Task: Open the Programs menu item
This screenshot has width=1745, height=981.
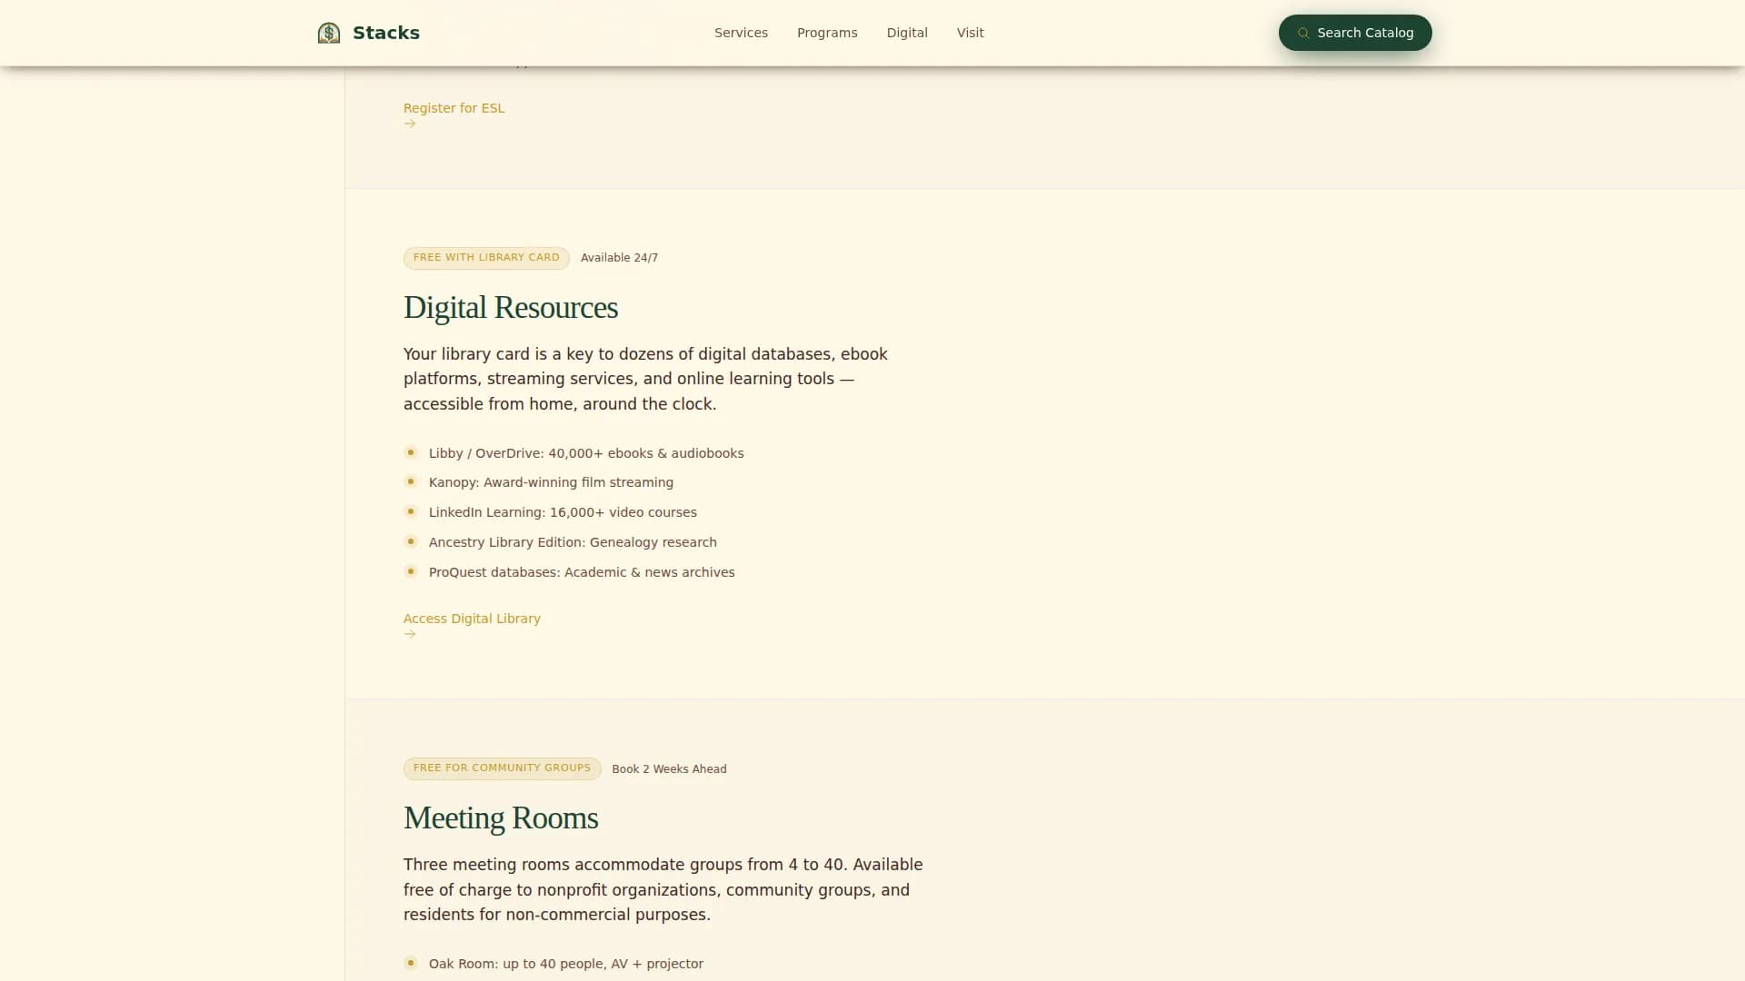Action: [x=827, y=33]
